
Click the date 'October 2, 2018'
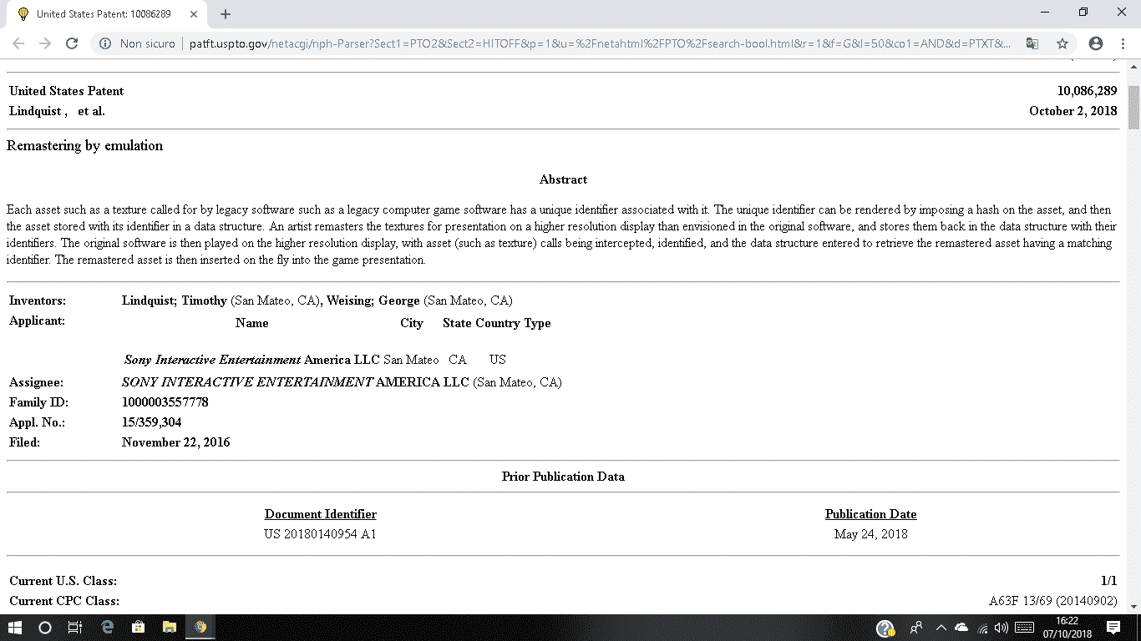coord(1073,111)
